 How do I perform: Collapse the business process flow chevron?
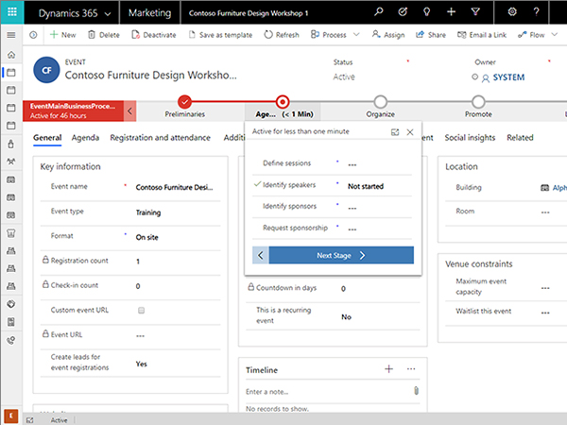coord(129,110)
